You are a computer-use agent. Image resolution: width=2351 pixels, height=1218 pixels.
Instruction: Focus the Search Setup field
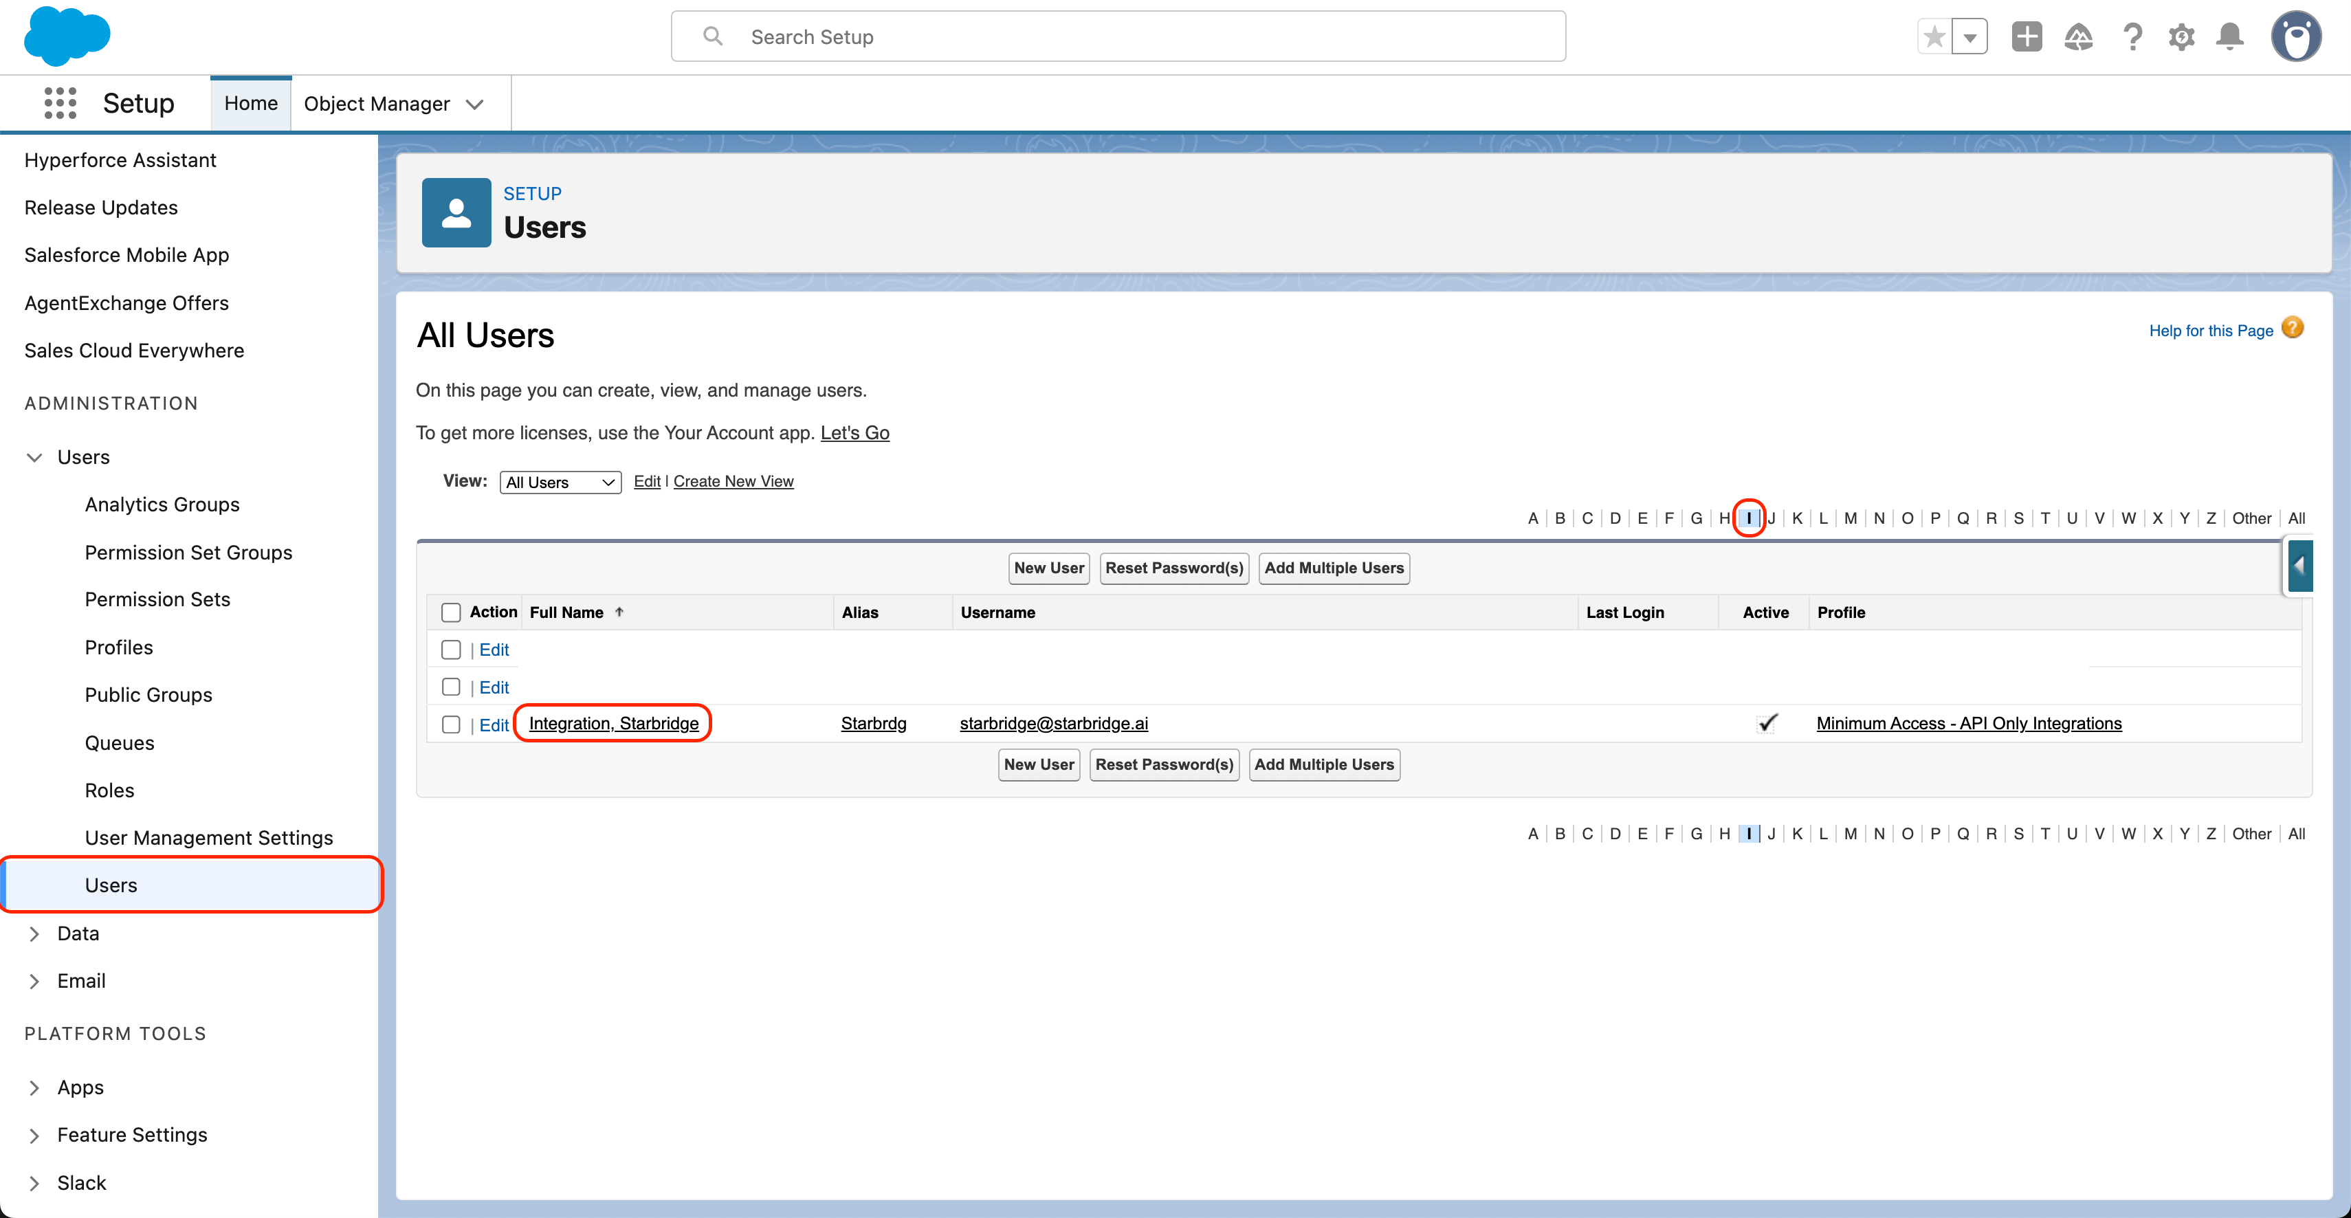tap(1118, 36)
